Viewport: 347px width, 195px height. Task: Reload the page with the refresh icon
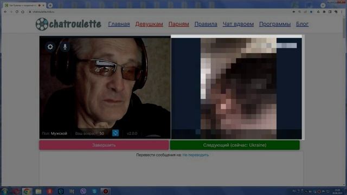(x=17, y=12)
